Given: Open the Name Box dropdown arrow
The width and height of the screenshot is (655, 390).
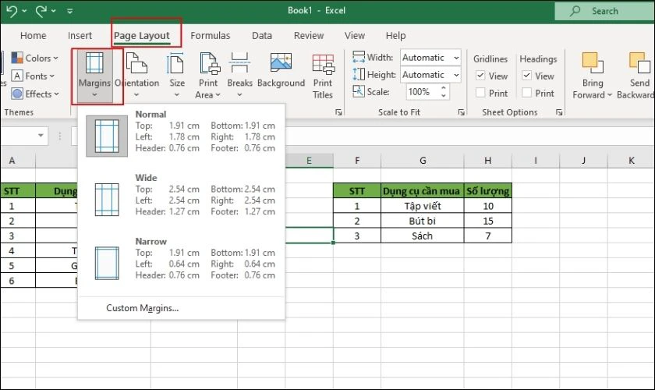Looking at the screenshot, I should point(41,136).
